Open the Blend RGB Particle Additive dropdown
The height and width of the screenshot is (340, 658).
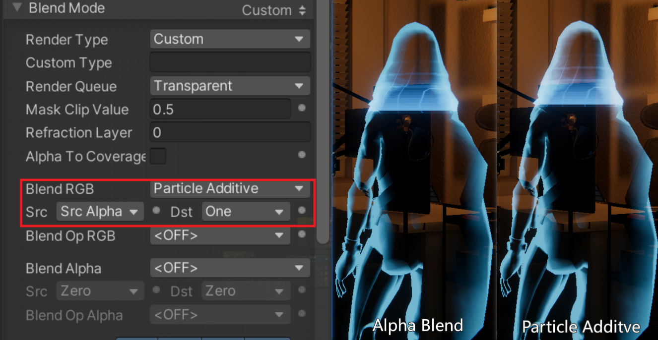click(x=230, y=188)
